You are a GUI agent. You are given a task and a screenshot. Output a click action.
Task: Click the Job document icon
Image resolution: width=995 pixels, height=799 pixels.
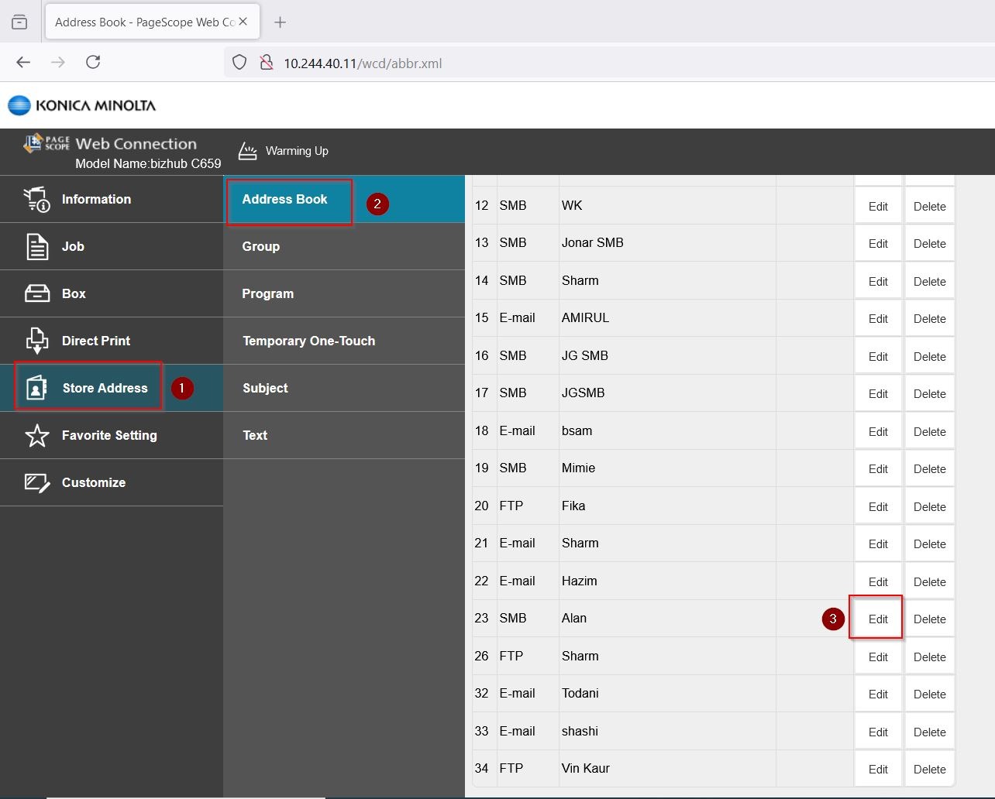click(36, 246)
